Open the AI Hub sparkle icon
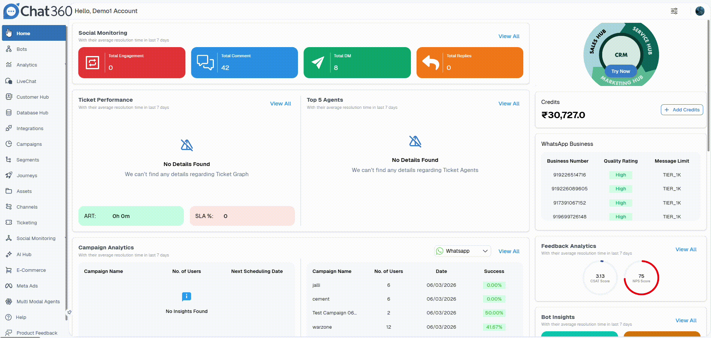This screenshot has height=338, width=711. click(x=9, y=254)
